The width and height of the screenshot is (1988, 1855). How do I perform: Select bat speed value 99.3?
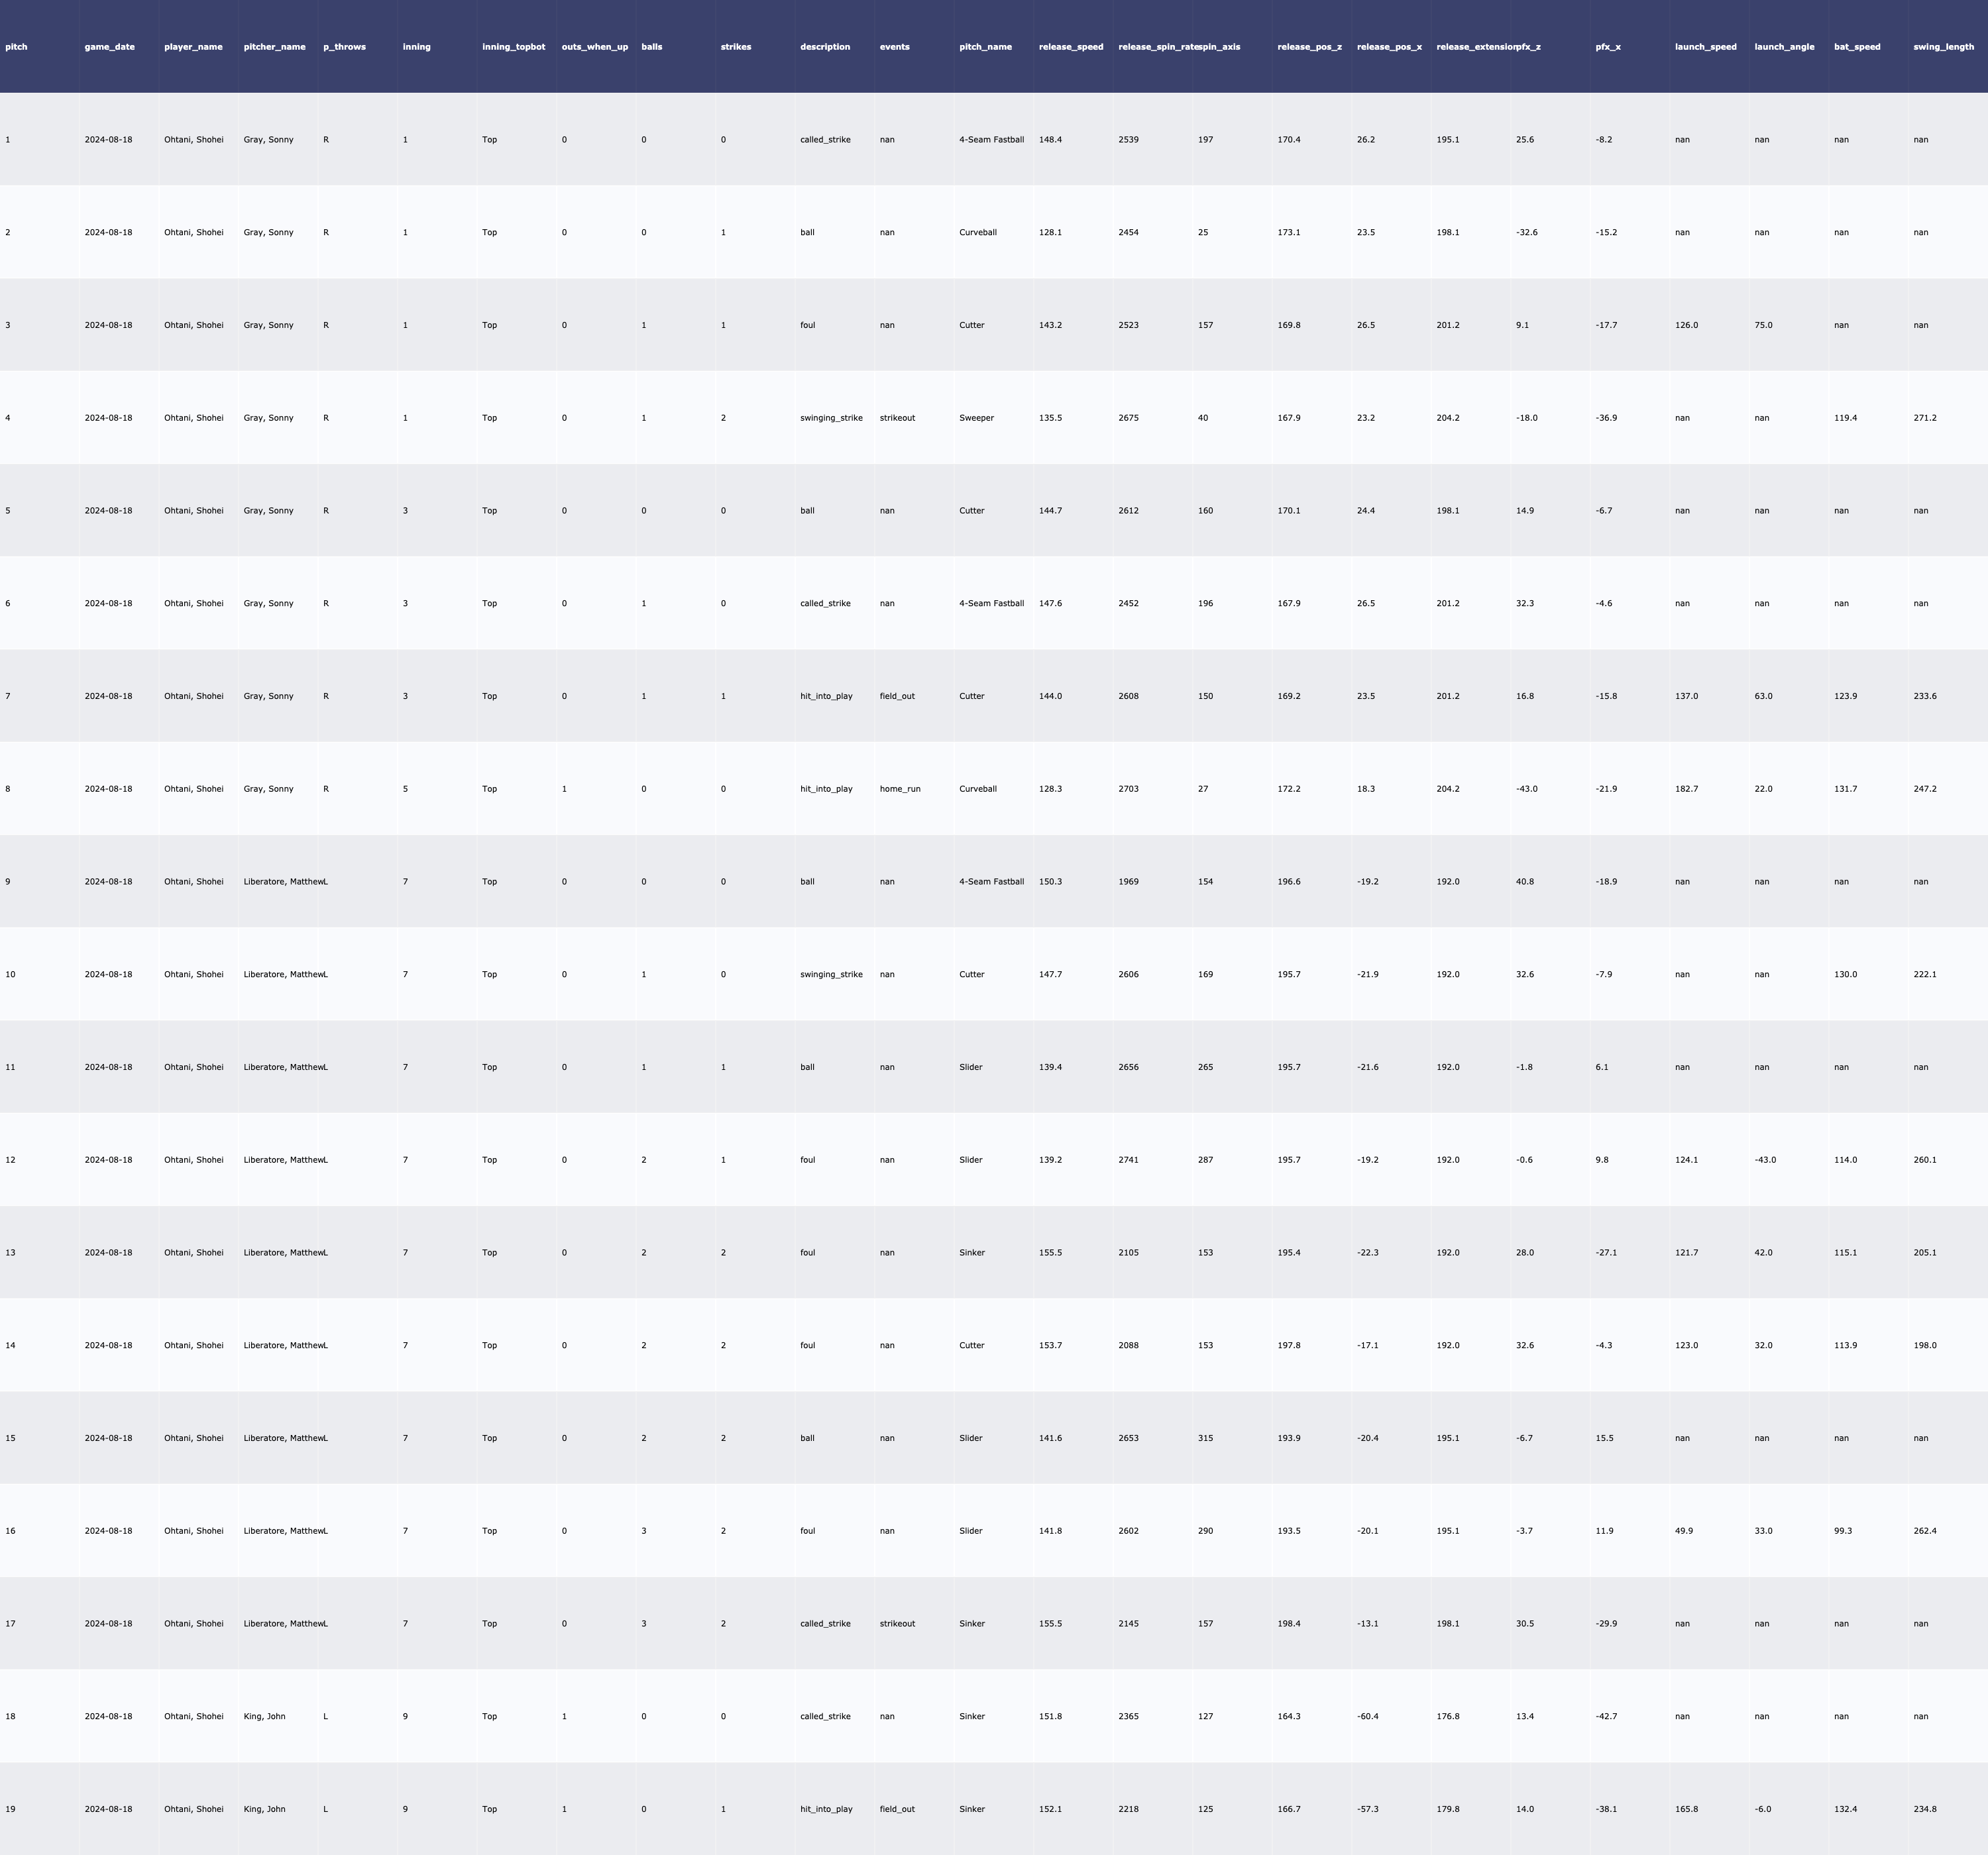click(1842, 1531)
